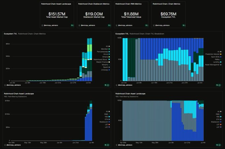Open entropy_advisors link under Total Tokenized Value
The width and height of the screenshot is (225, 149).
coord(125,25)
